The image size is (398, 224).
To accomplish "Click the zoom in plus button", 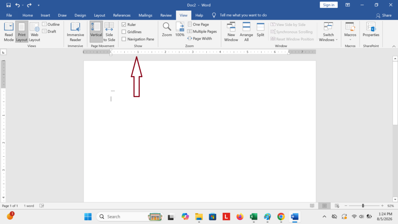I will click(x=382, y=206).
